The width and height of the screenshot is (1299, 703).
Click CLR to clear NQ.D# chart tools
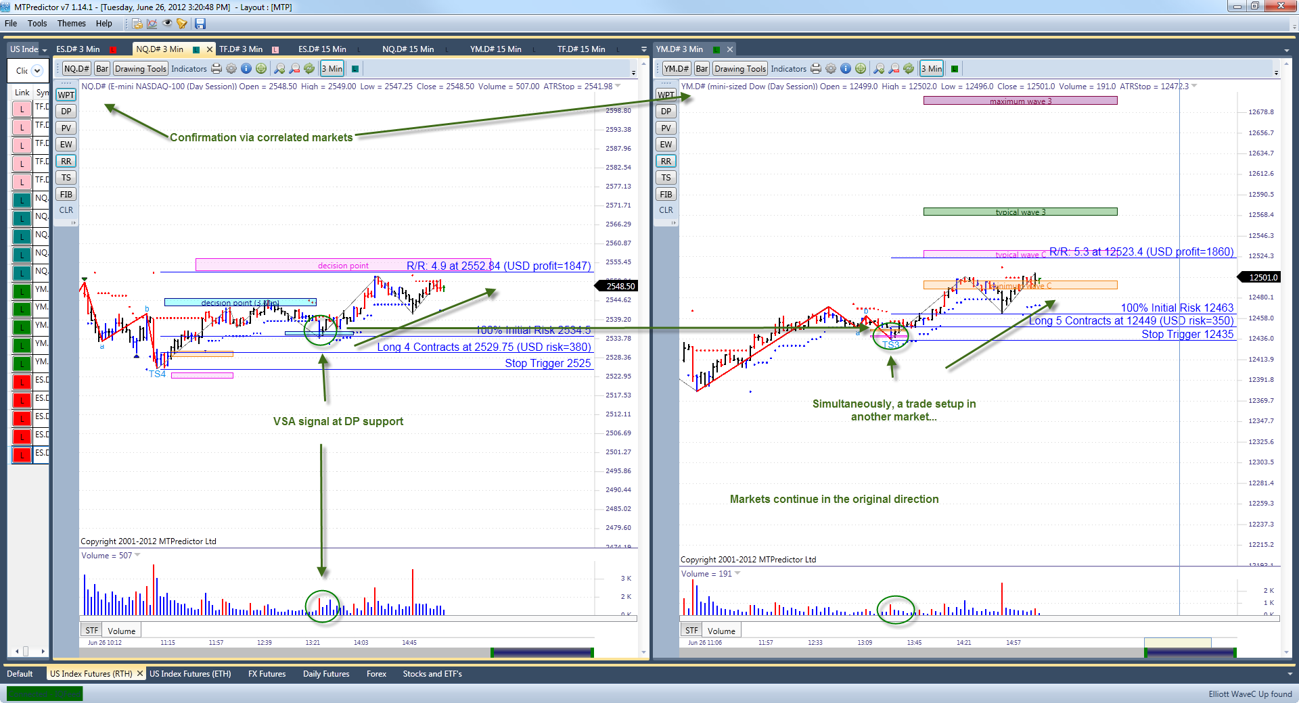[66, 210]
